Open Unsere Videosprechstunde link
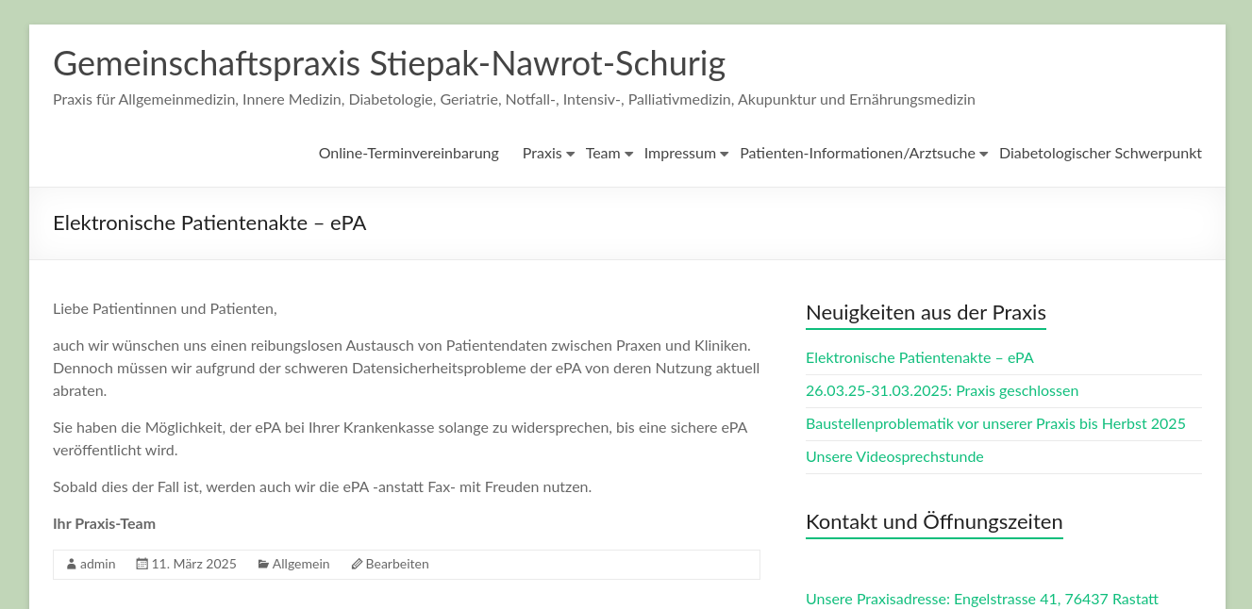 tap(894, 457)
